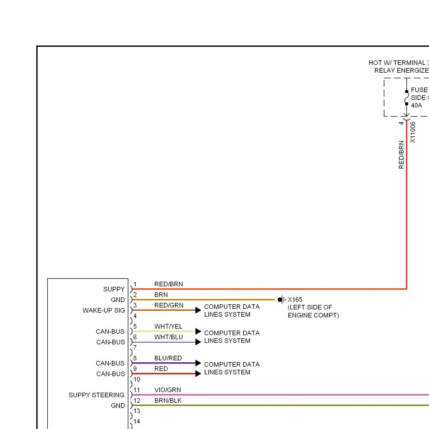
Task: Select pin number '11' on the connector
Action: tap(137, 390)
